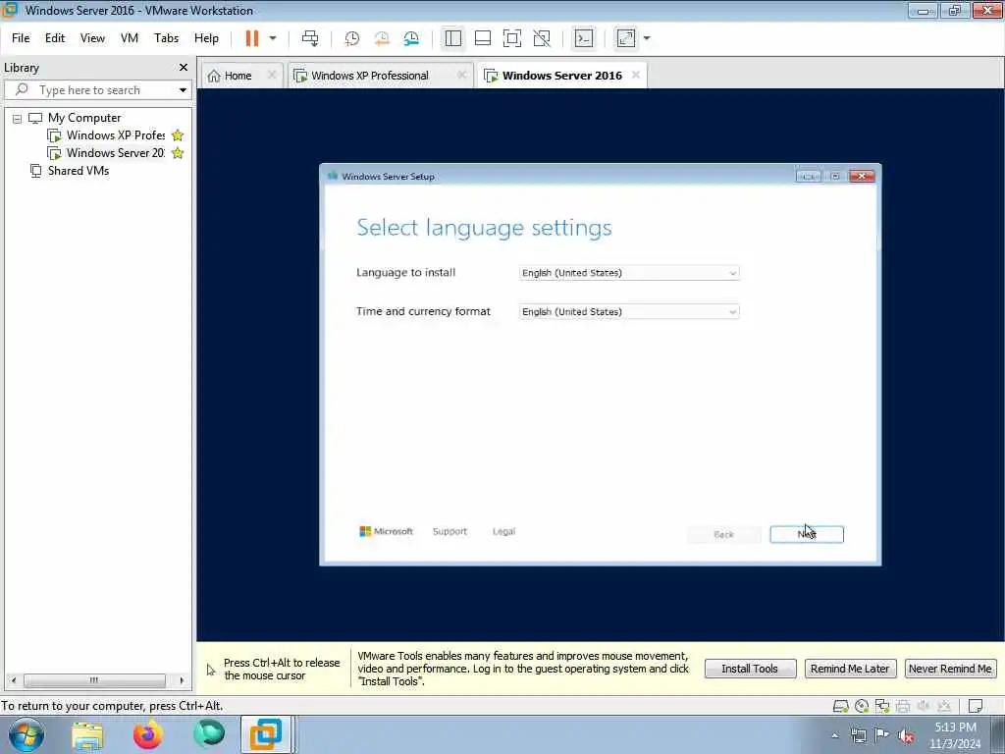Image resolution: width=1005 pixels, height=754 pixels.
Task: Toggle favorite star for Windows Server 2016 VM
Action: [178, 153]
